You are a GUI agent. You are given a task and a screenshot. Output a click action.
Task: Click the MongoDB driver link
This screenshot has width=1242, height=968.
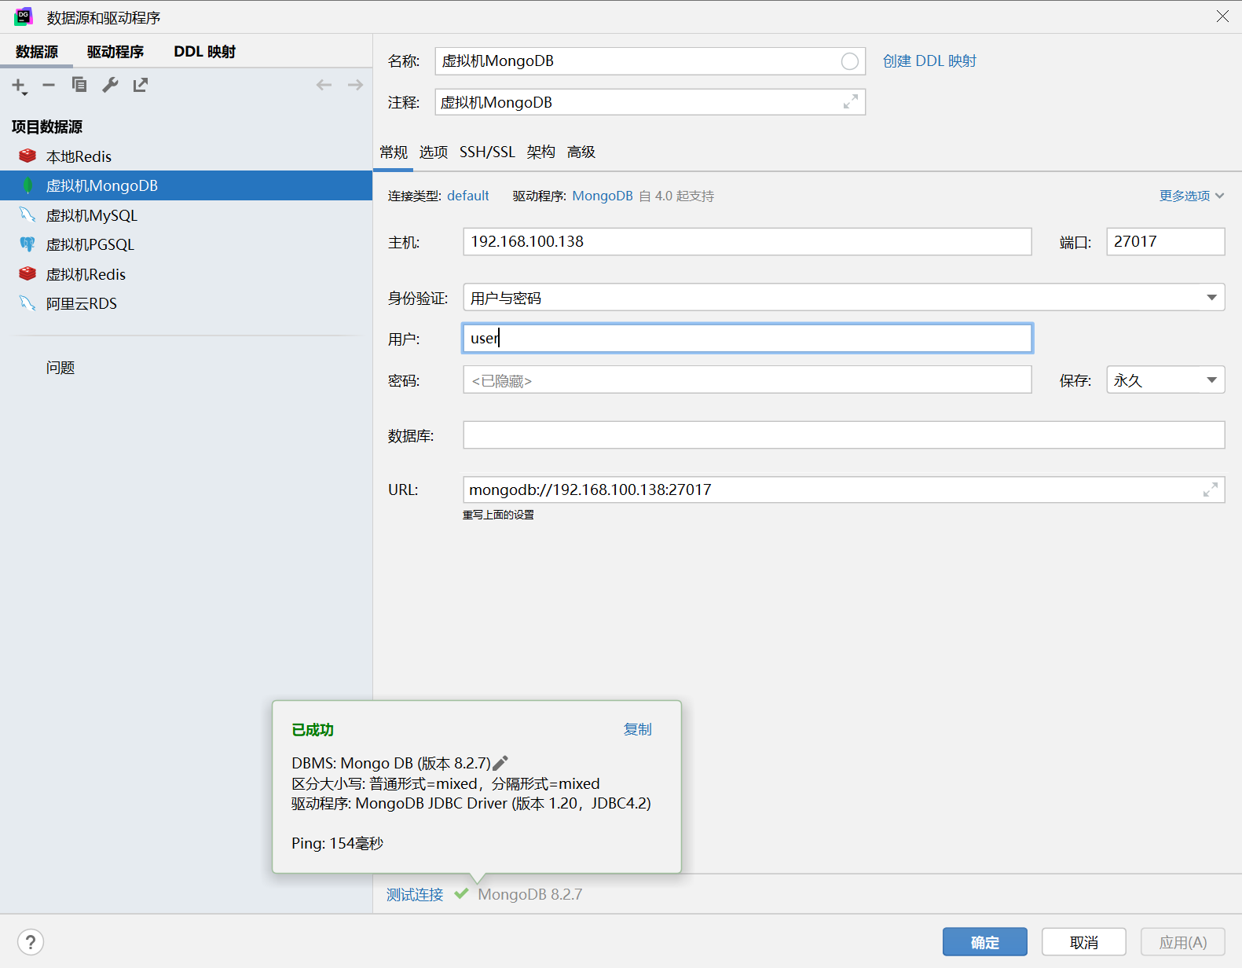click(603, 196)
